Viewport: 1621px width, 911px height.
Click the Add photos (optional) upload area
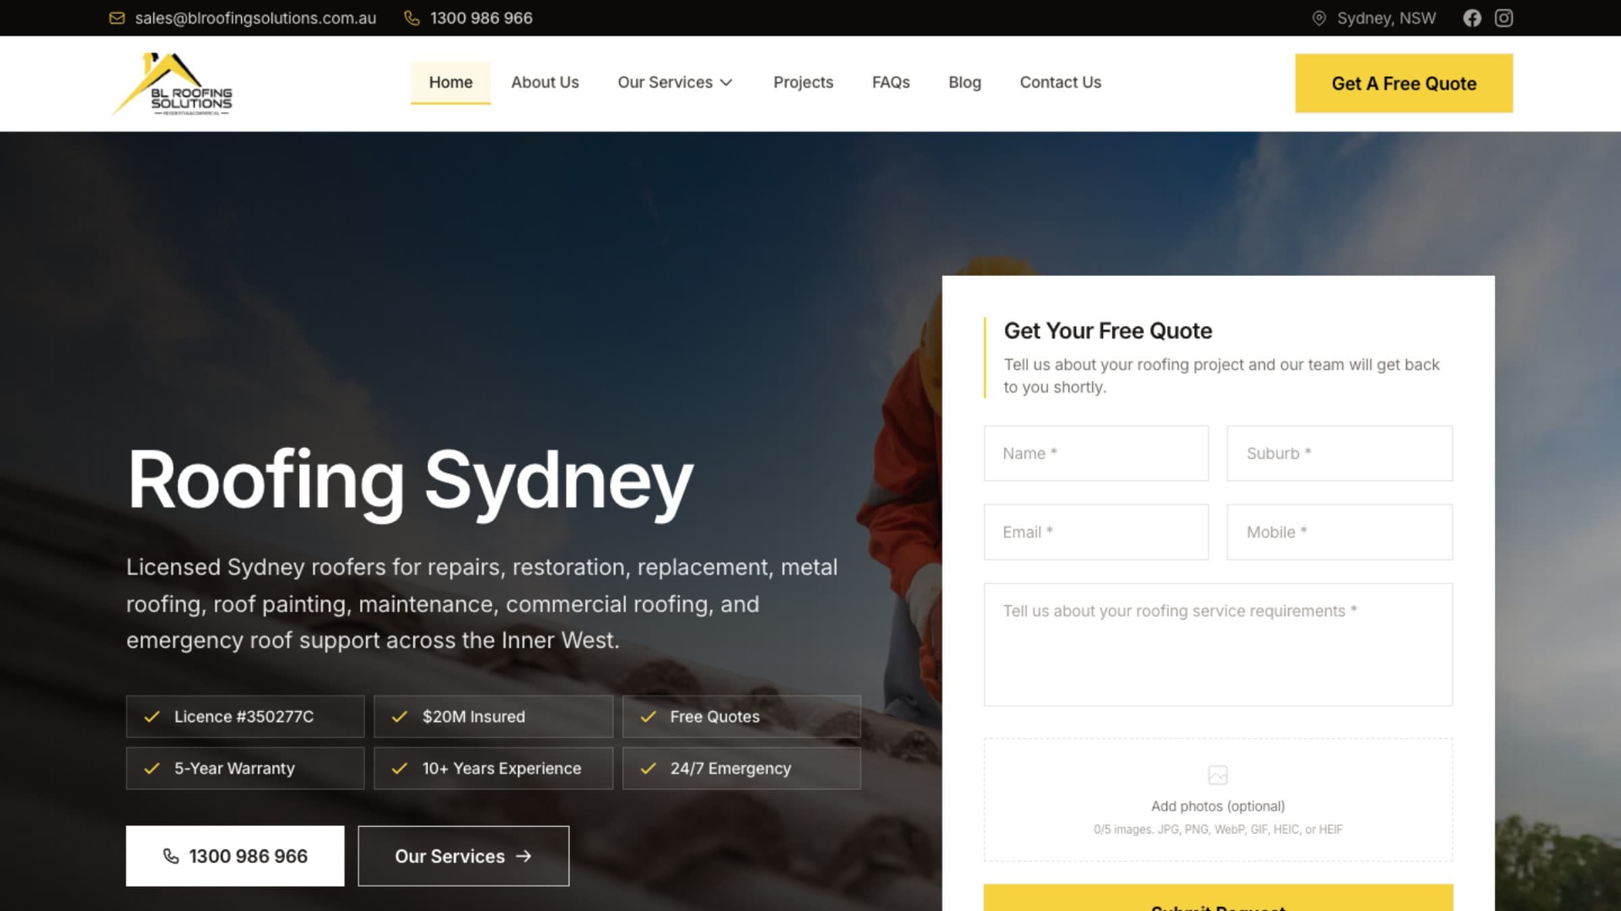tap(1218, 800)
